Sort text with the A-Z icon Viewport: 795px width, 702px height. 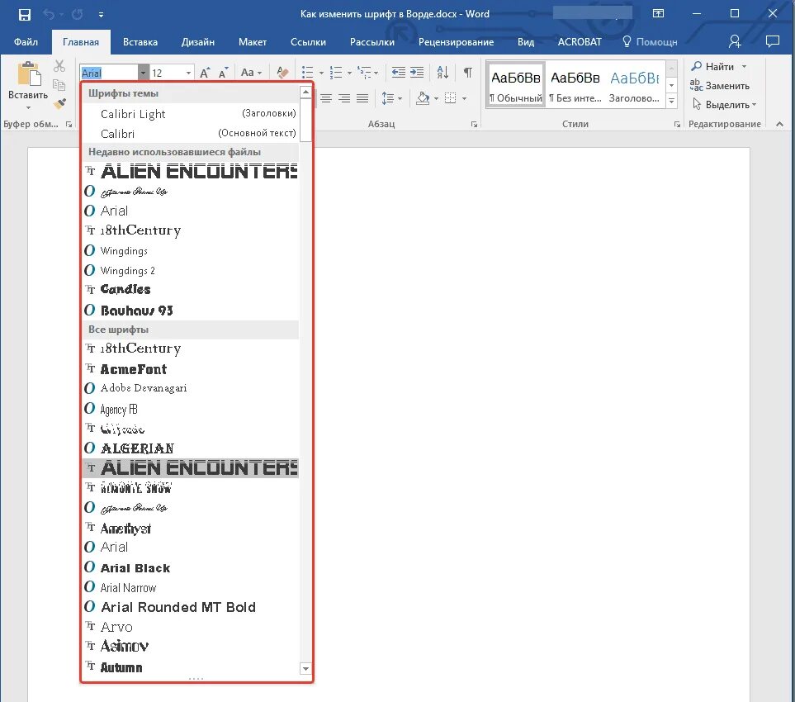tap(442, 73)
